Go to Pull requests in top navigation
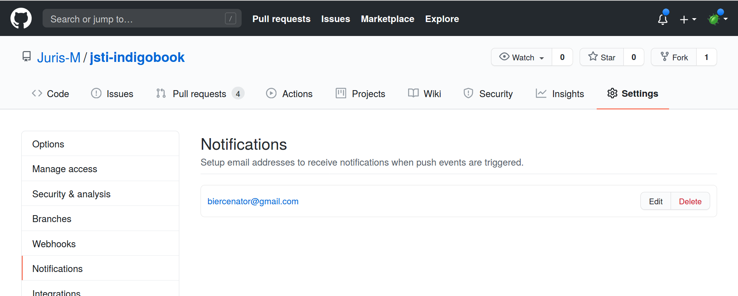 tap(281, 19)
